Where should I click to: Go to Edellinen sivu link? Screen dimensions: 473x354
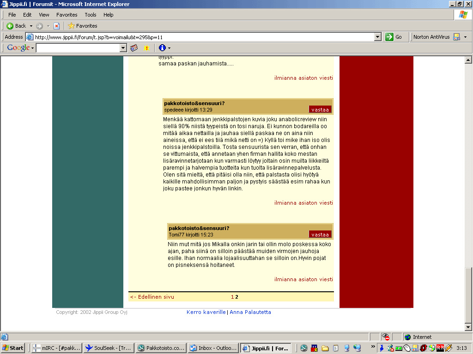tap(152, 297)
